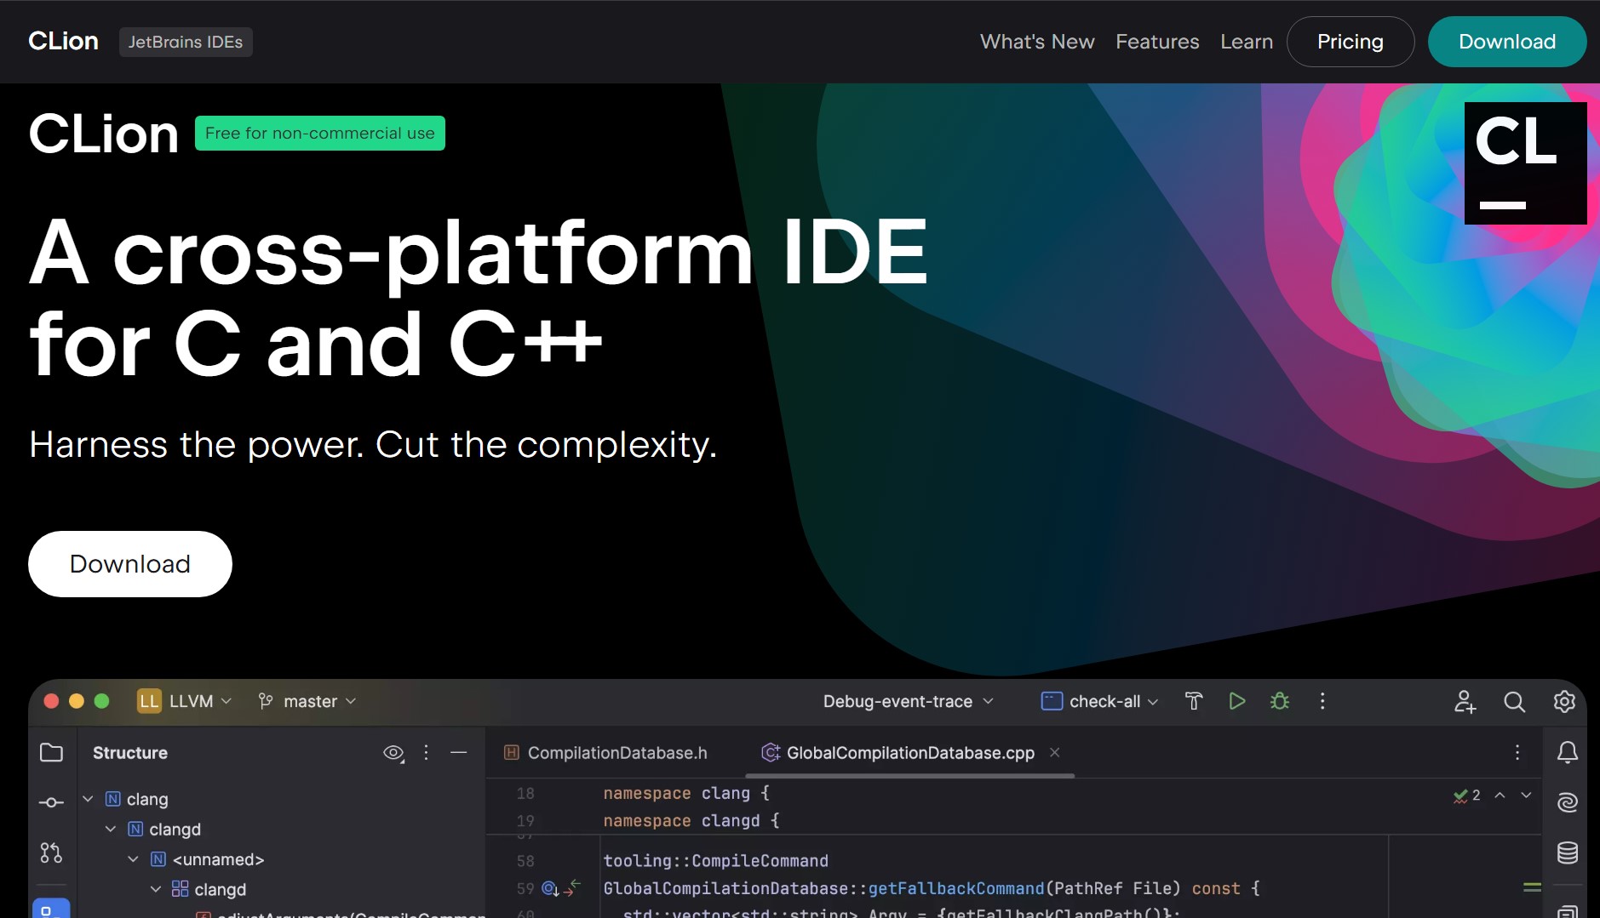This screenshot has height=918, width=1600.
Task: Click the teal Download button in header
Action: tap(1507, 42)
